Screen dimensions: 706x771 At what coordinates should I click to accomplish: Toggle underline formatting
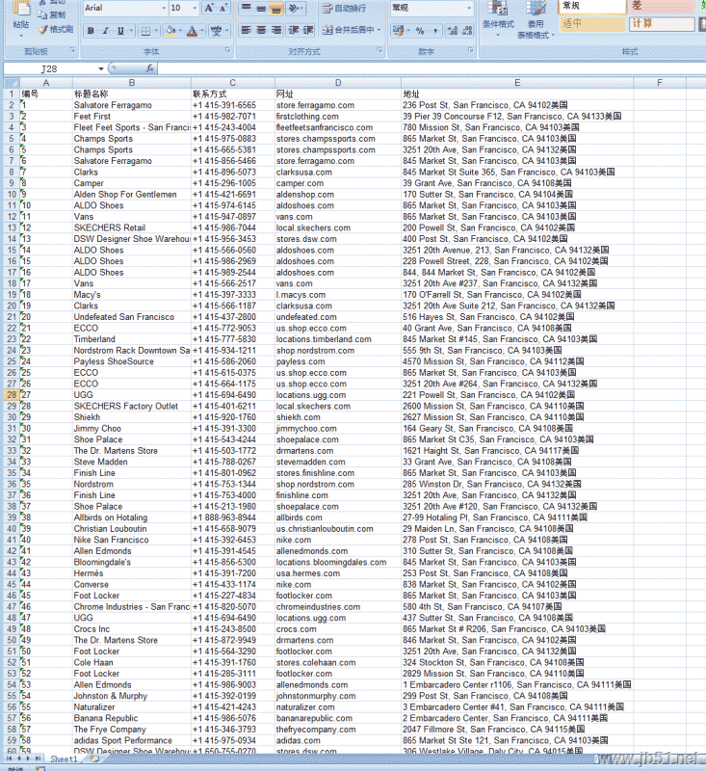click(120, 31)
